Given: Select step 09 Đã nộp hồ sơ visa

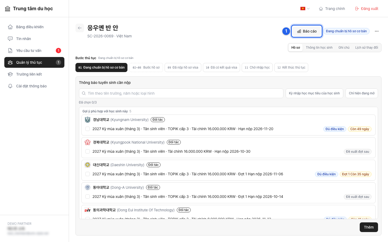Looking at the screenshot, I should coord(183,67).
